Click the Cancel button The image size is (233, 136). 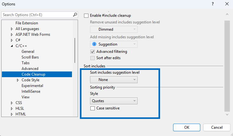coord(217,127)
